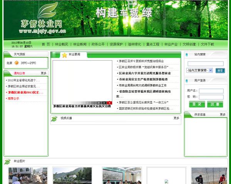
Task: Click the leaf icon beside 视频点播
Action: click(x=54, y=119)
